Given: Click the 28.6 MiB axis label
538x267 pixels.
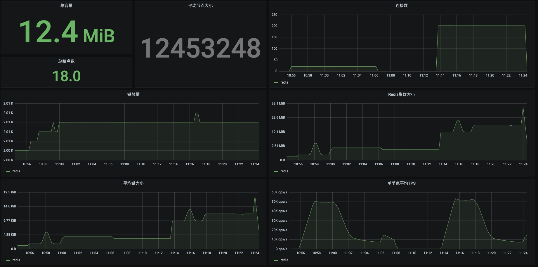Looking at the screenshot, I should click(278, 117).
